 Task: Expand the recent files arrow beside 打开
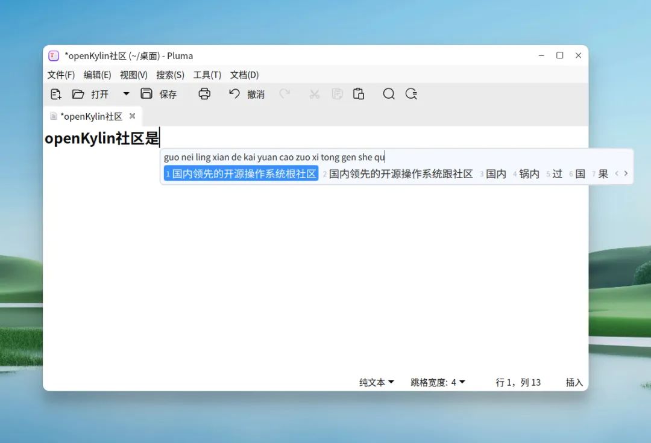coord(126,94)
